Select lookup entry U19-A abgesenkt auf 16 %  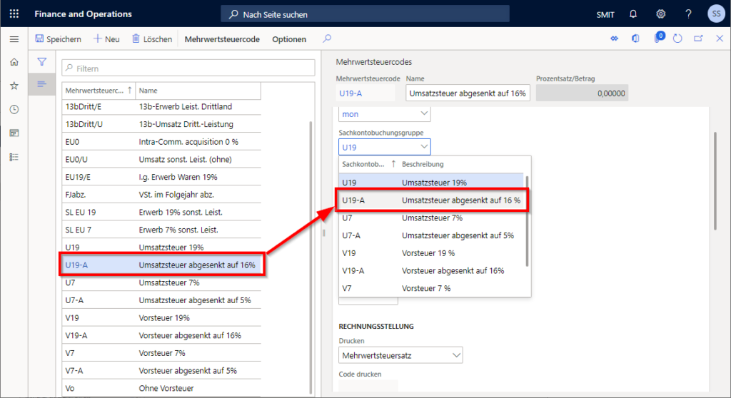pyautogui.click(x=432, y=200)
